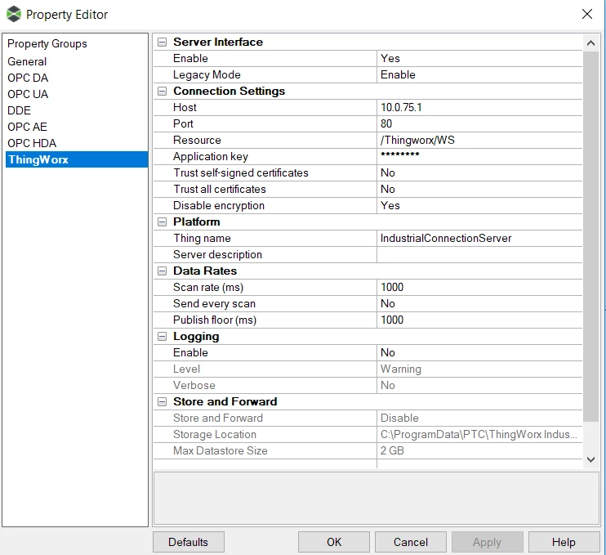The height and width of the screenshot is (555, 606).
Task: Click the Property Groups heading
Action: (x=47, y=43)
